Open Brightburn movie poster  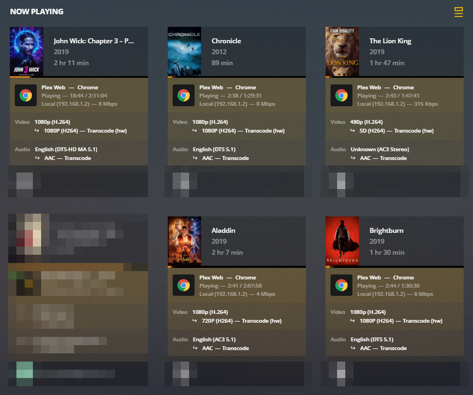[x=342, y=241]
